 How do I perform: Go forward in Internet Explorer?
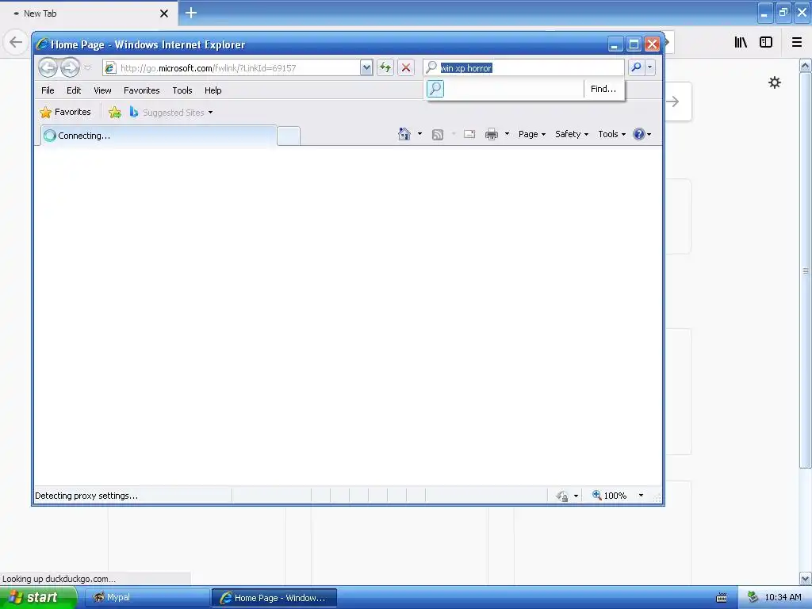(x=70, y=67)
